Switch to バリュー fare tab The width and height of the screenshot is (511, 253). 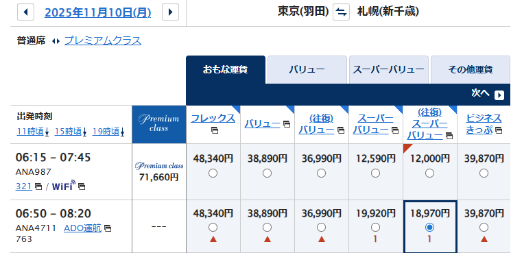[307, 70]
